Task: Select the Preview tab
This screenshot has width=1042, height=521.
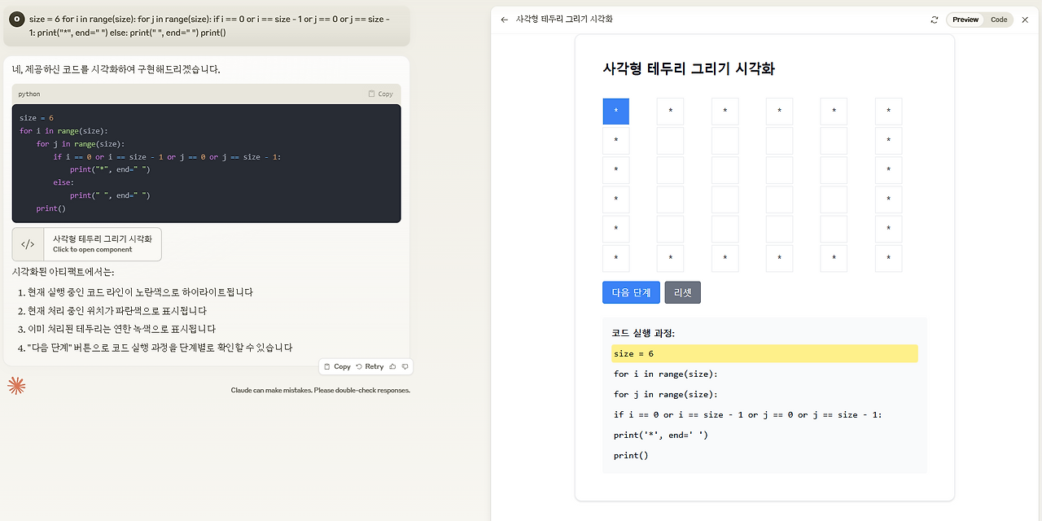Action: coord(965,19)
